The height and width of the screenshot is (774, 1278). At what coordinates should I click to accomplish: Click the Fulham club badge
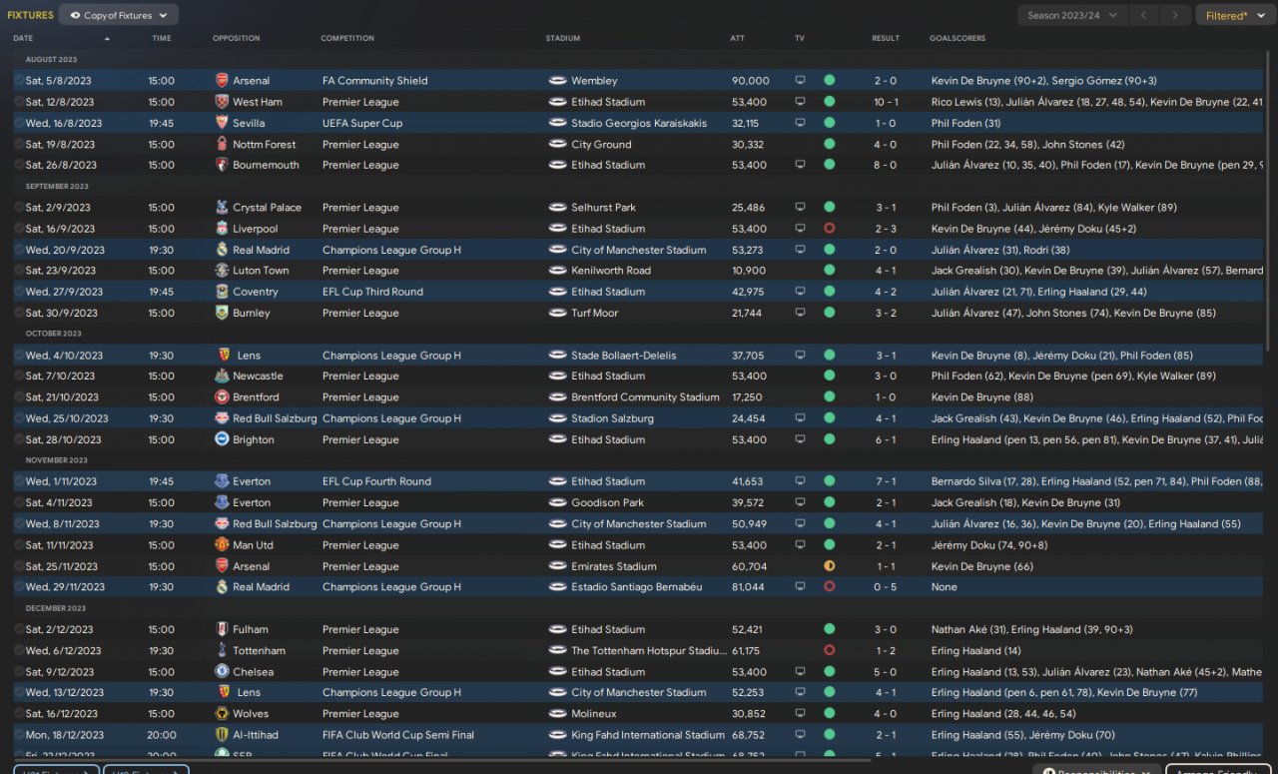pos(222,630)
